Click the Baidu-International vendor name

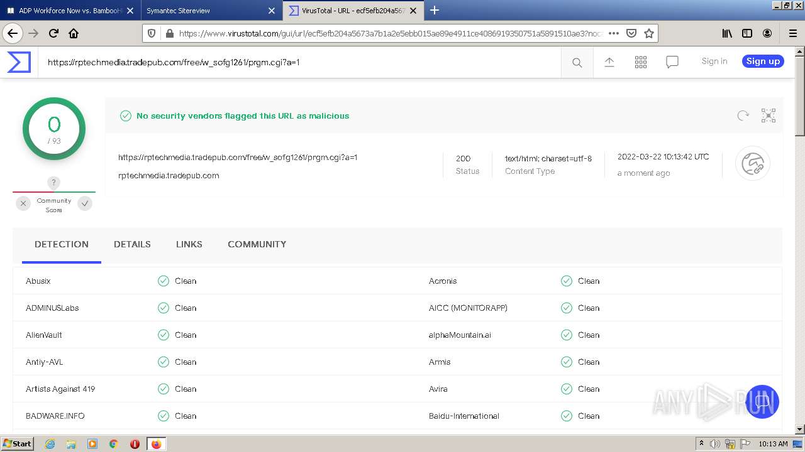point(464,416)
